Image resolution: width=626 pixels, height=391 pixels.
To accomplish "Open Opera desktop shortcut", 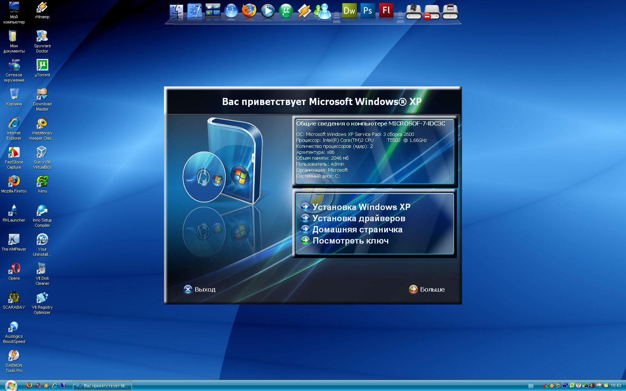I will [x=14, y=271].
